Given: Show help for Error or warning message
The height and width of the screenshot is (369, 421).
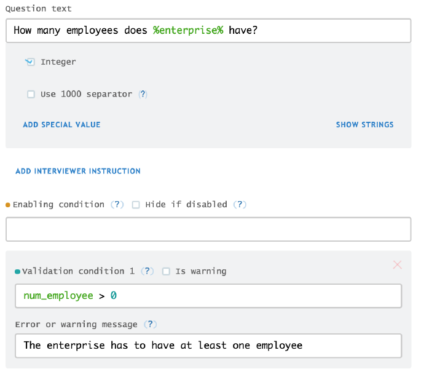Looking at the screenshot, I should 151,324.
